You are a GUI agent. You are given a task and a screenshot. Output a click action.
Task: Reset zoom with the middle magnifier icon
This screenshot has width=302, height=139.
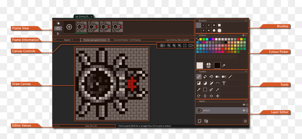174,45
